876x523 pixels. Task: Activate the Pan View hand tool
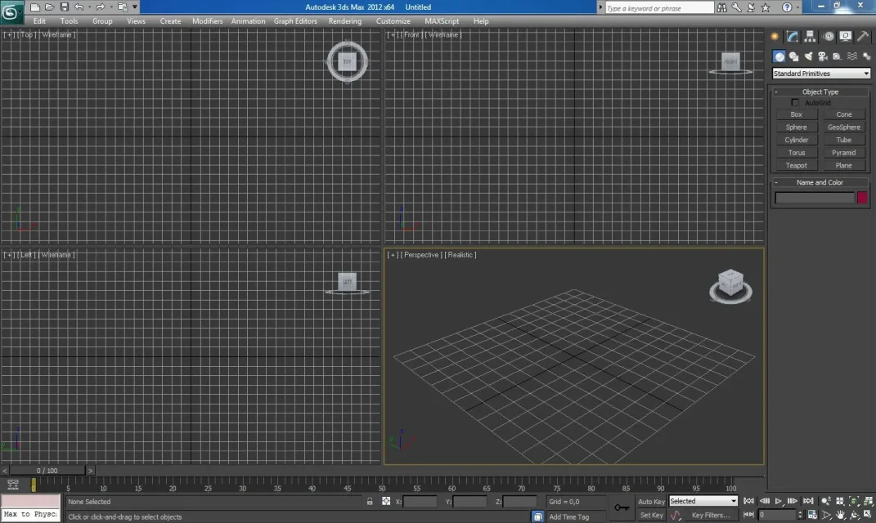(x=840, y=515)
